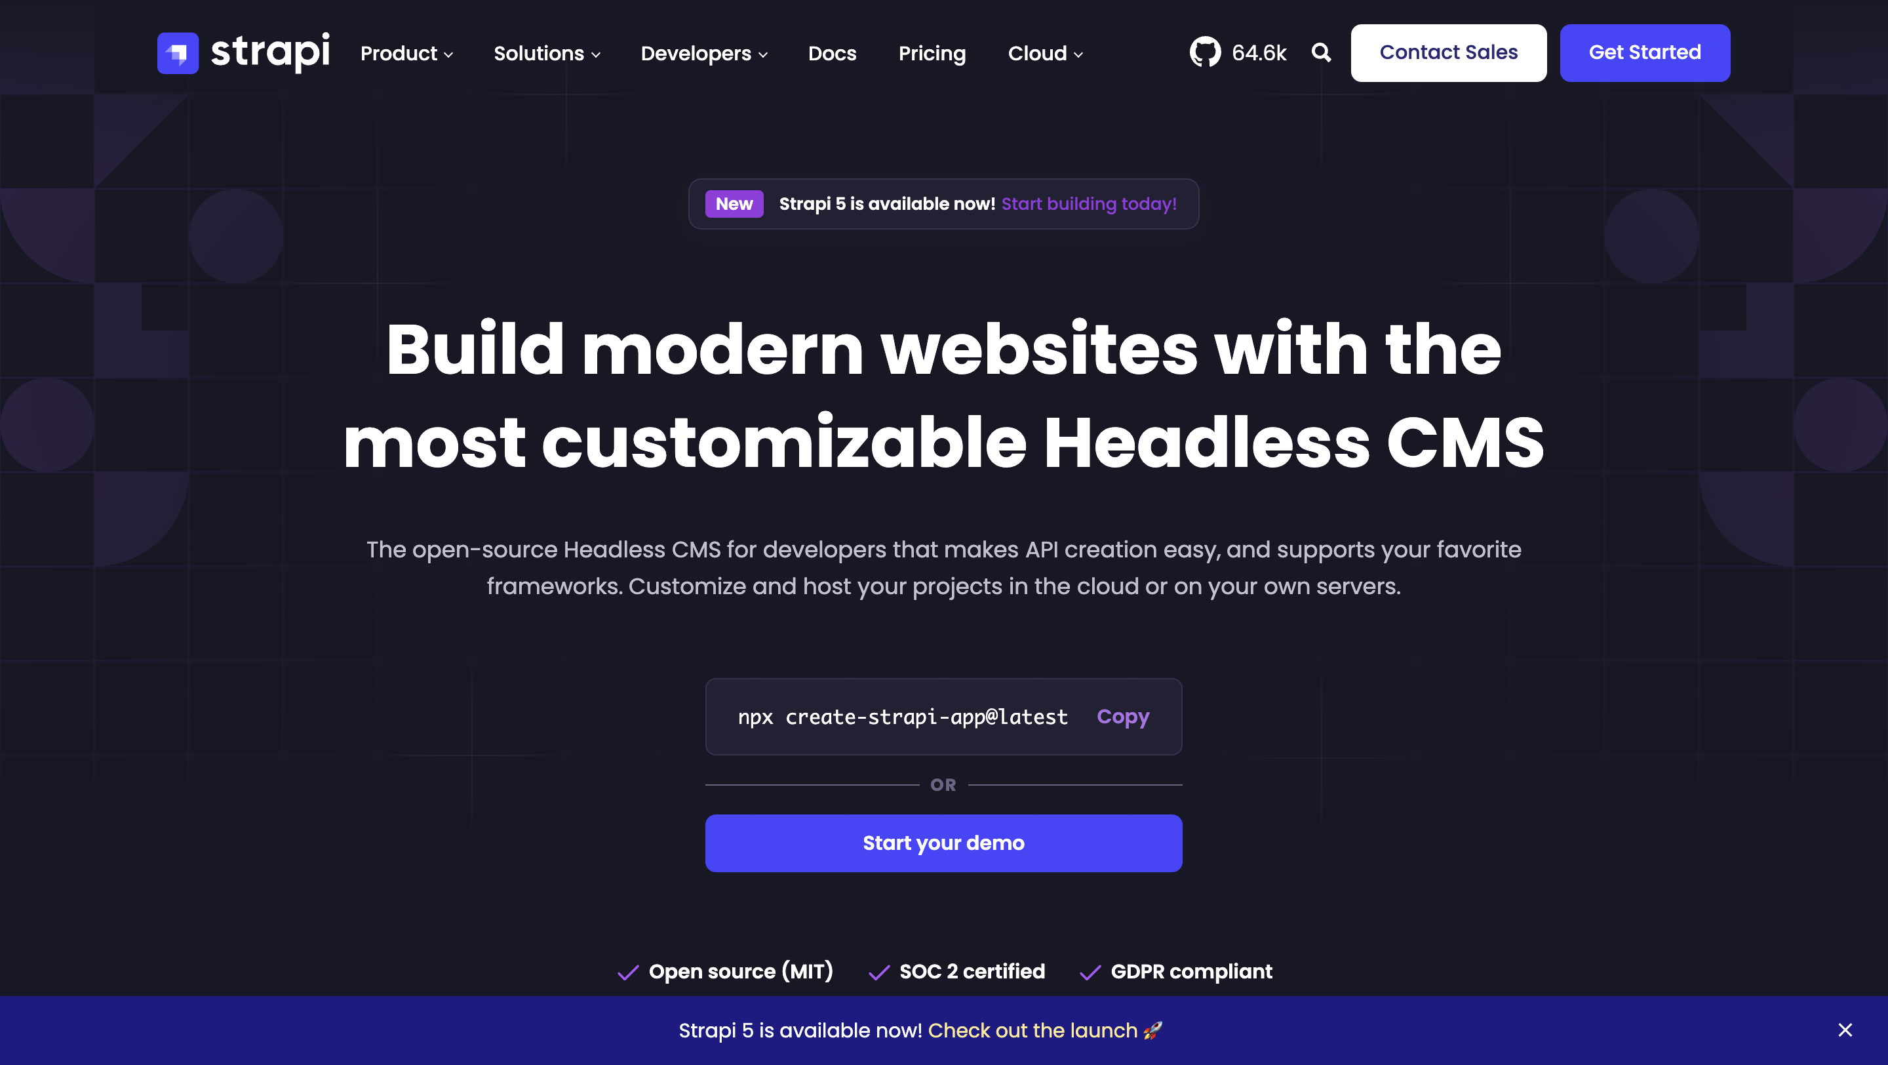Expand the Product dropdown menu
Image resolution: width=1888 pixels, height=1065 pixels.
coord(407,53)
